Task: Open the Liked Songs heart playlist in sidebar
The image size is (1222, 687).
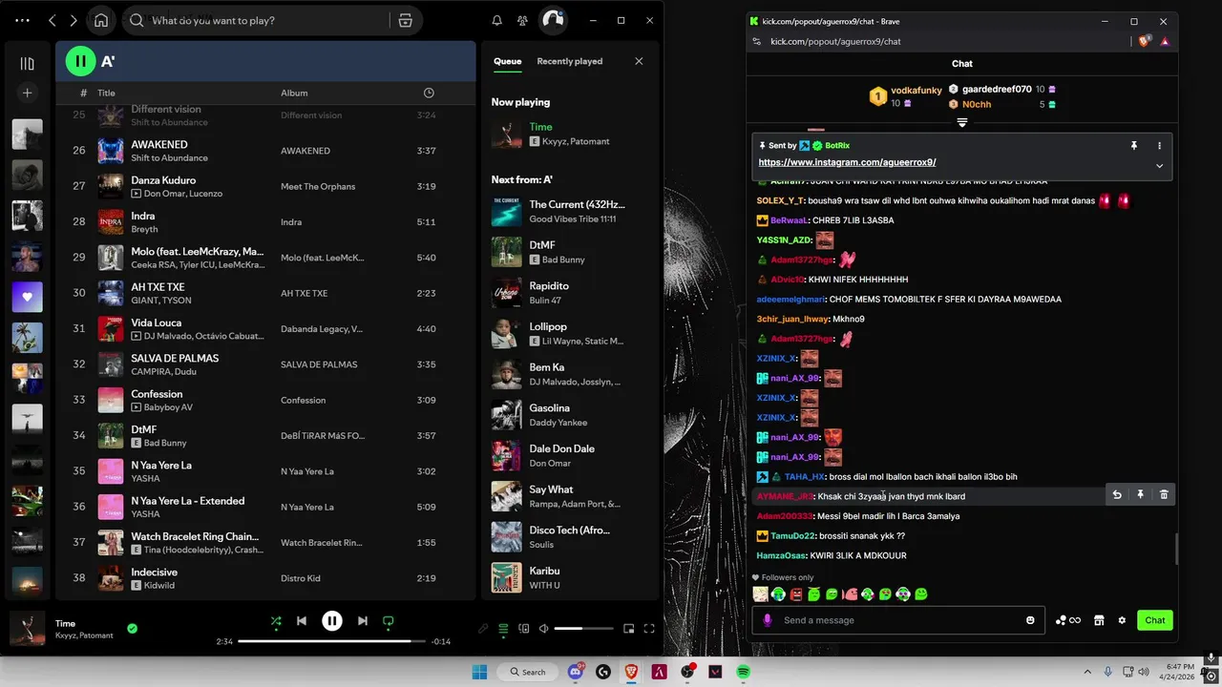Action: [x=27, y=297]
